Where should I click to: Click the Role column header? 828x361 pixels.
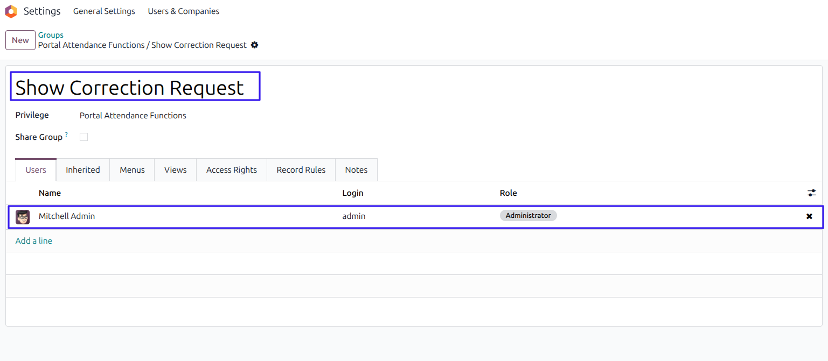tap(509, 193)
